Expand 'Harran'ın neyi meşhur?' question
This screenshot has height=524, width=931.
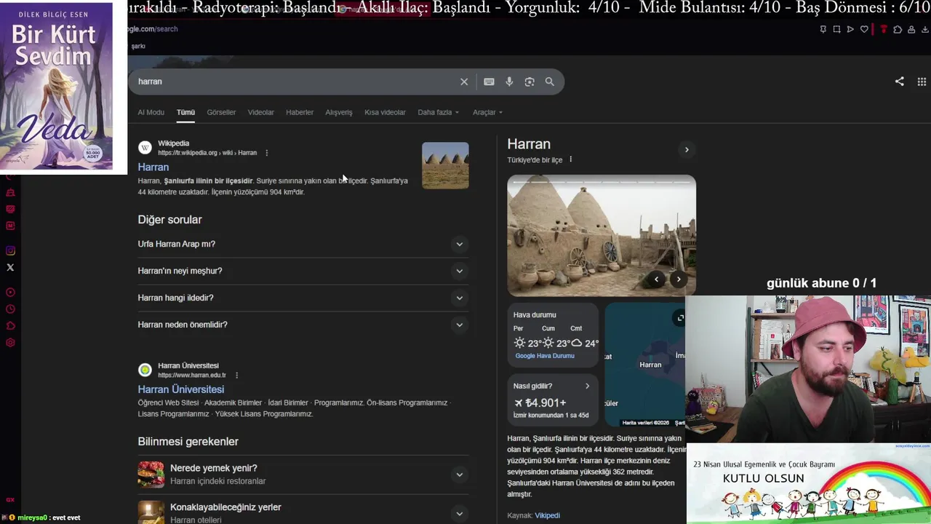pyautogui.click(x=459, y=271)
